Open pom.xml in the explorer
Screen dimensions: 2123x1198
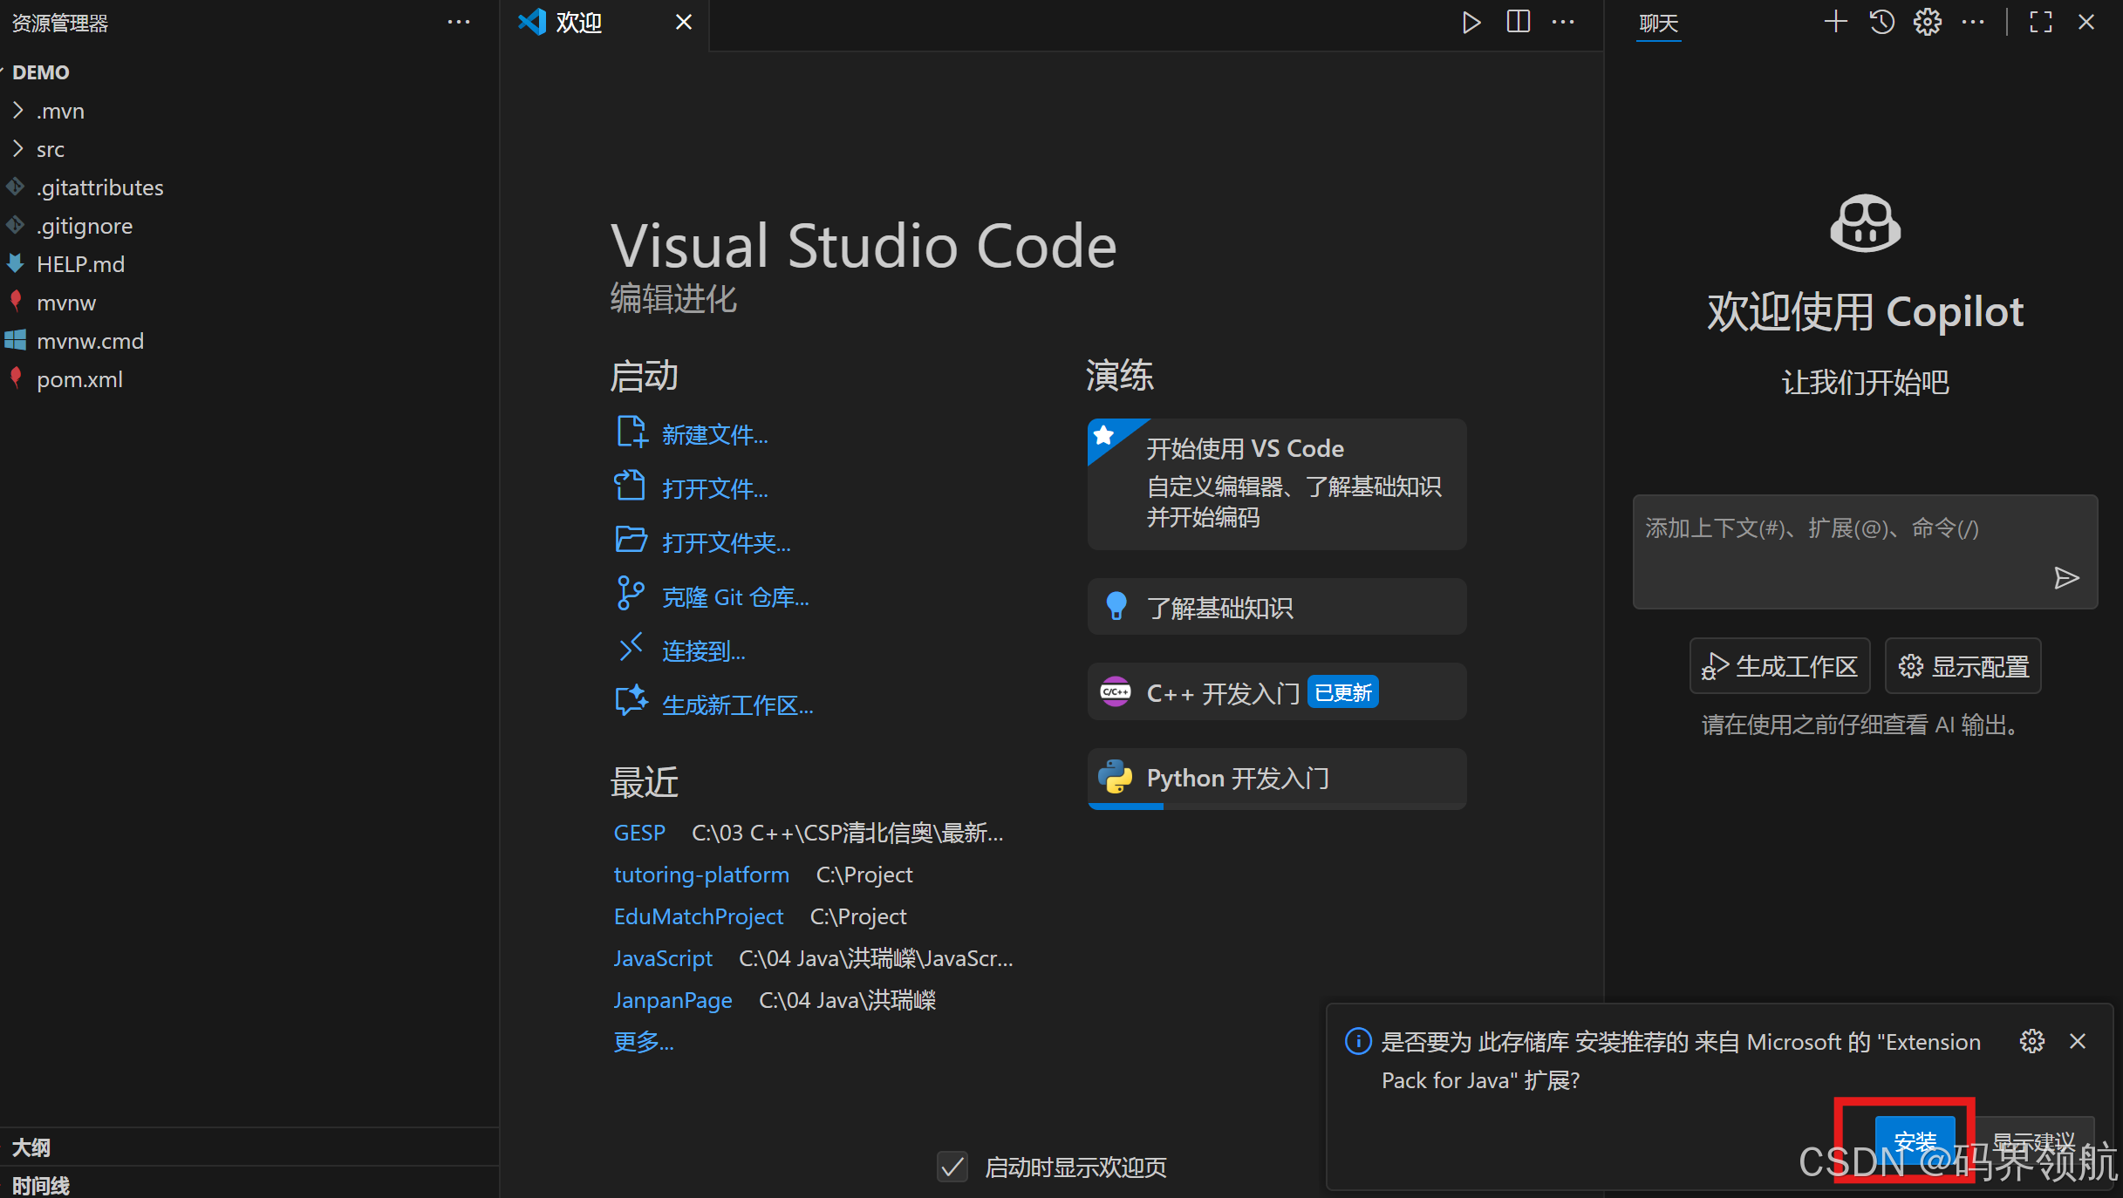tap(79, 379)
